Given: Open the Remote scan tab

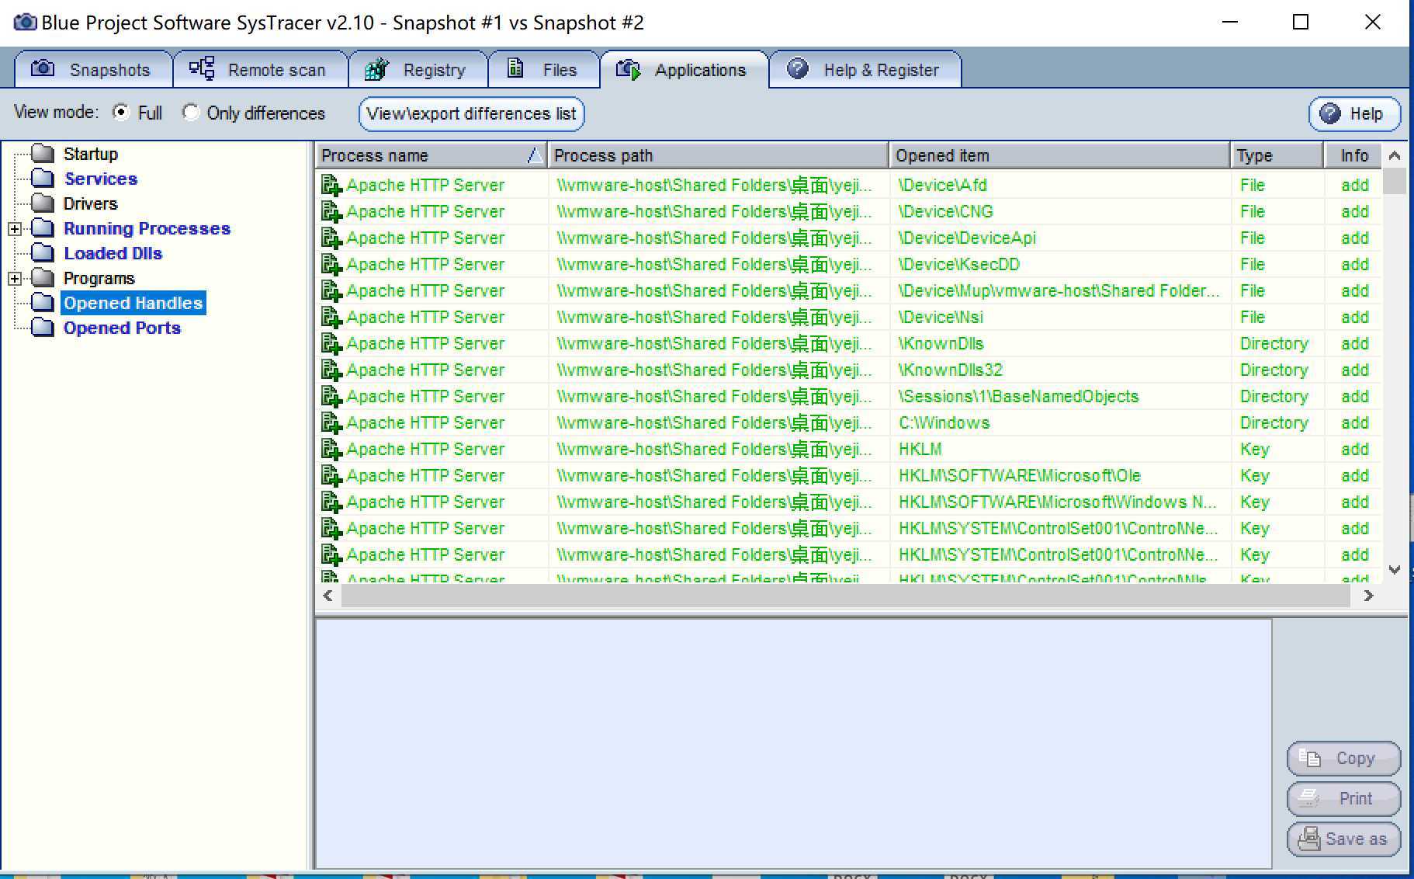Looking at the screenshot, I should 260,70.
